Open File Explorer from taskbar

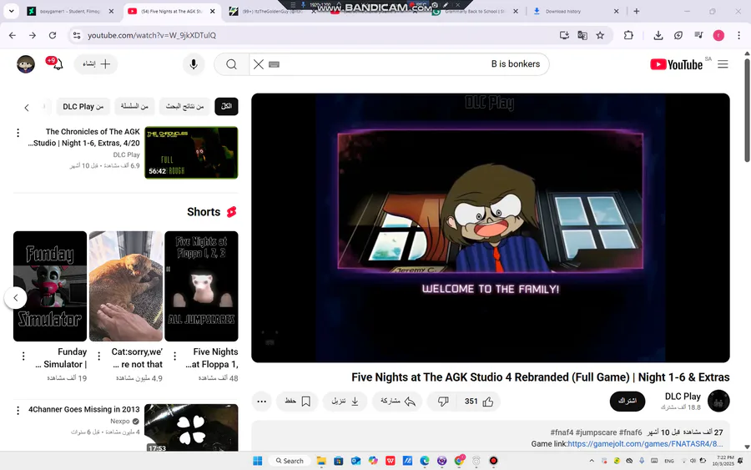click(321, 461)
